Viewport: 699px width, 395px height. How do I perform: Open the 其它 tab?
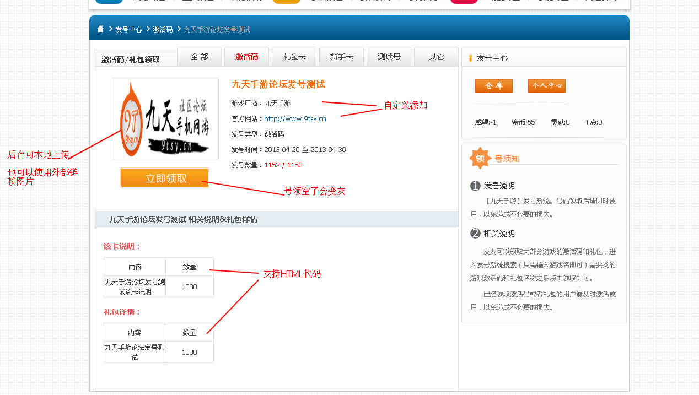(x=436, y=57)
